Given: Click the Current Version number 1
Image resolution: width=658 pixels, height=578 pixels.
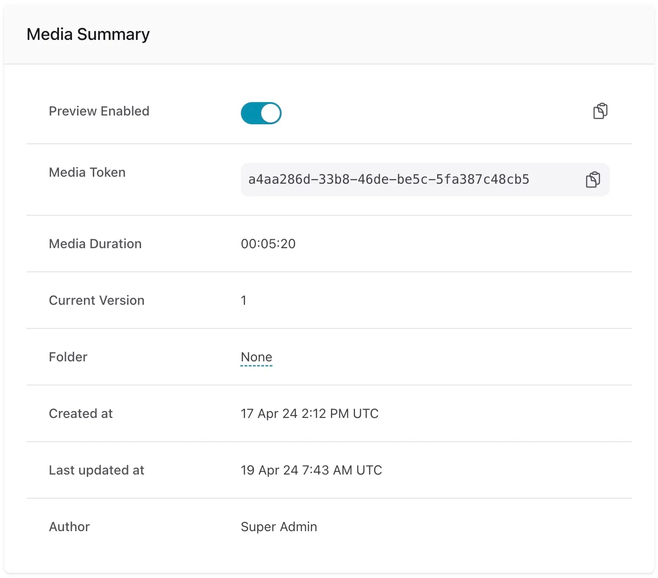Looking at the screenshot, I should pyautogui.click(x=244, y=300).
